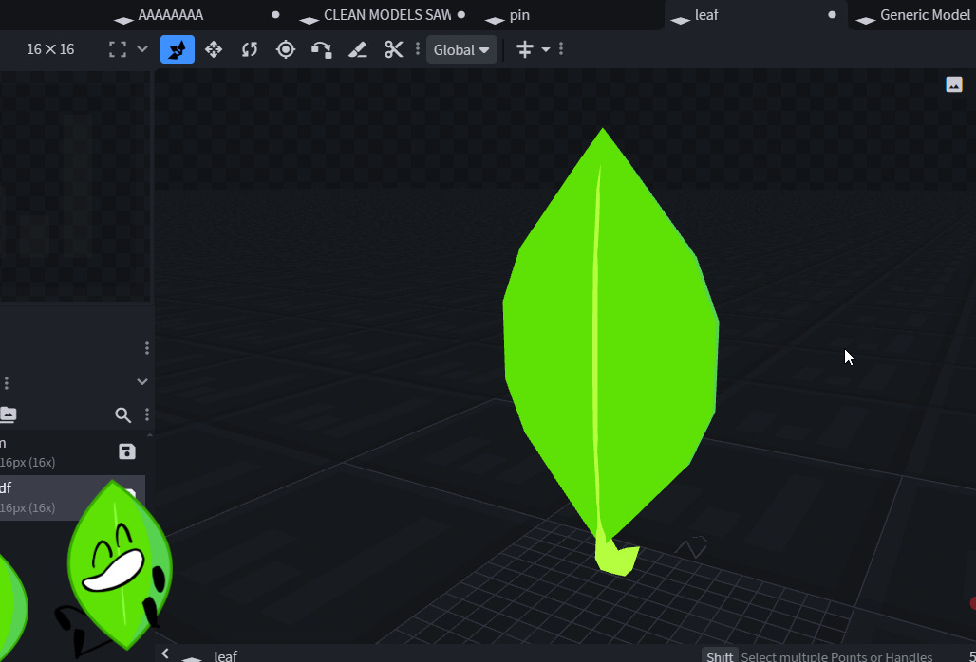Click the viewport reference image icon
The height and width of the screenshot is (662, 976).
(x=954, y=84)
